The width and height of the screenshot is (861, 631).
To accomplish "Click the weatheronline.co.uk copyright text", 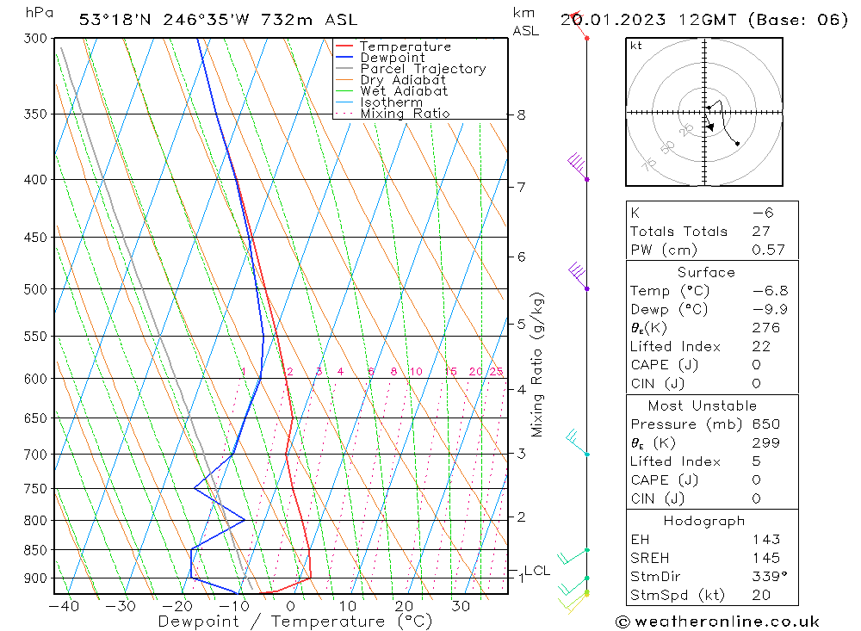I will 718,622.
